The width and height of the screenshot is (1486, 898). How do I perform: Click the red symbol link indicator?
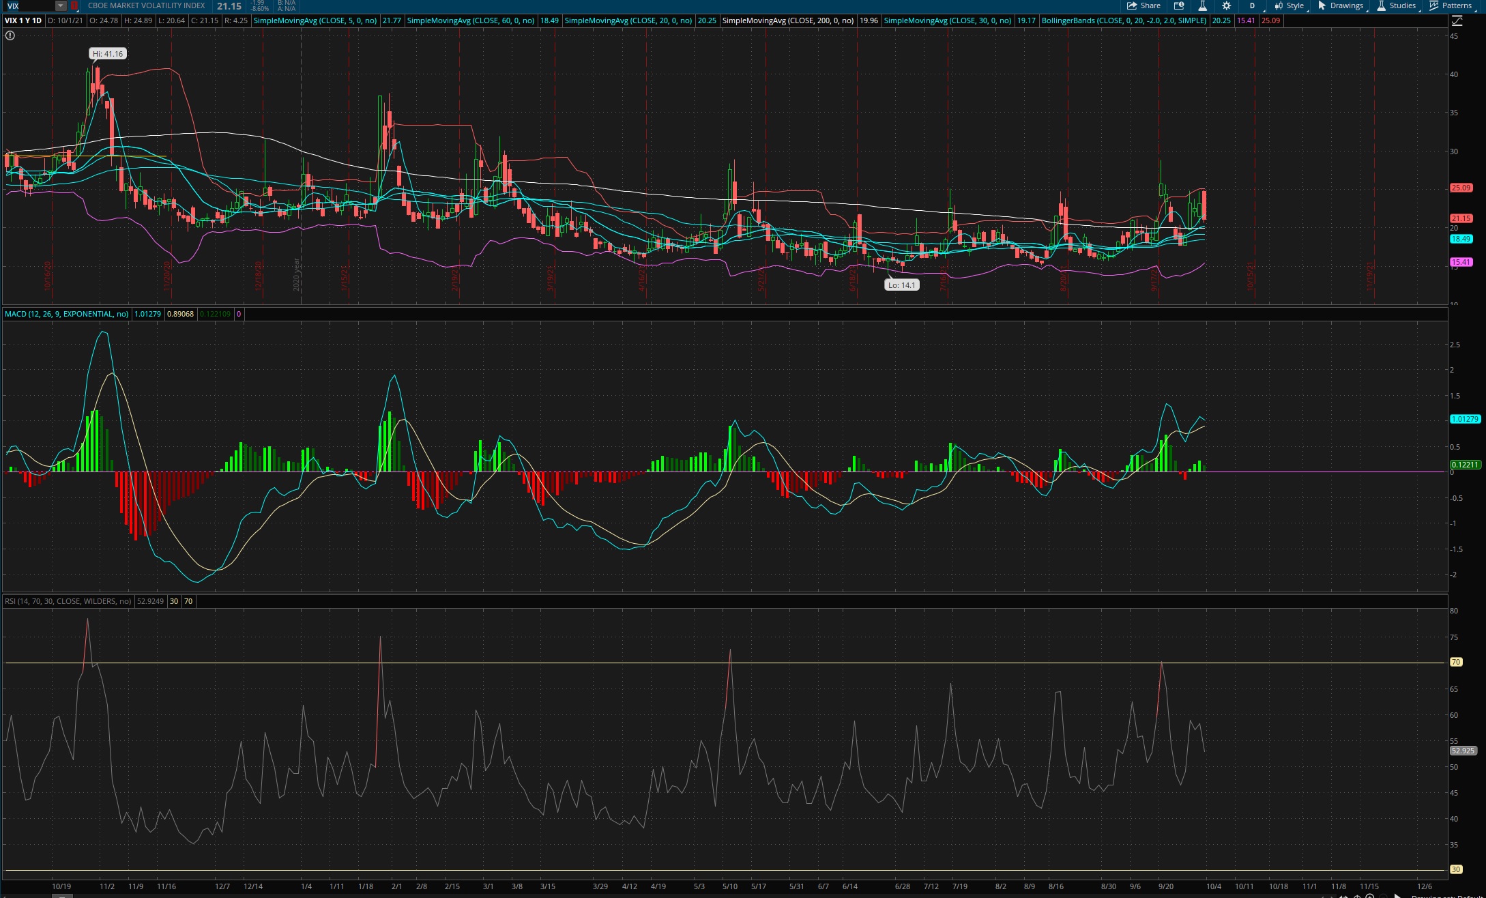(x=74, y=5)
